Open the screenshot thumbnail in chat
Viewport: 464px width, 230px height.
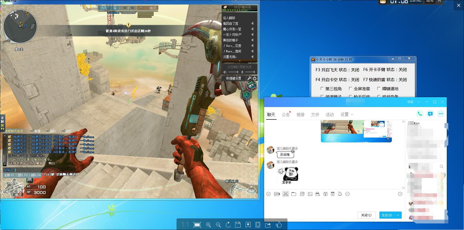coord(356,131)
